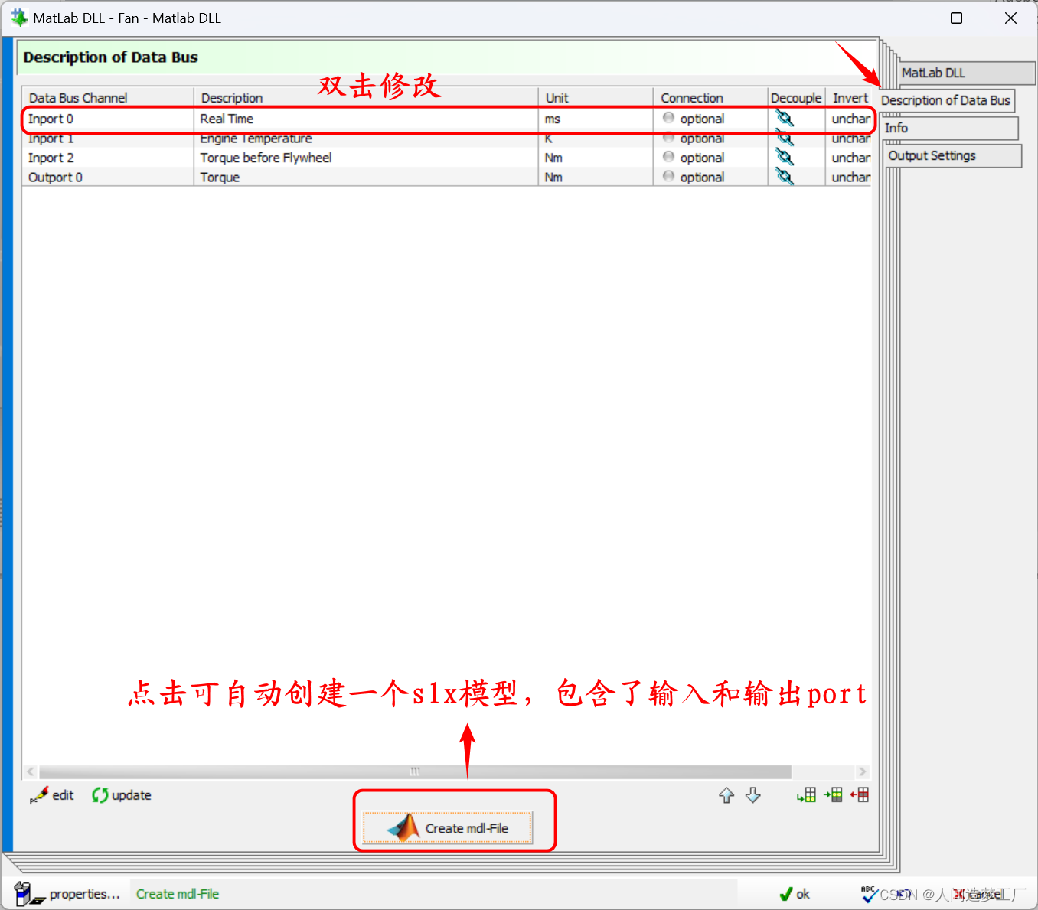
Task: Select the optional radio button for Engine Temperature
Action: click(x=667, y=138)
